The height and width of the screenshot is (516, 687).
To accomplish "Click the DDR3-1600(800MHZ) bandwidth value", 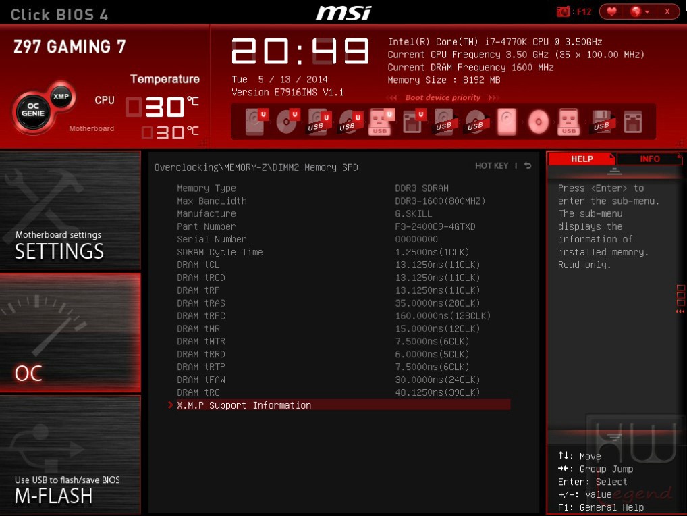I will pos(440,201).
